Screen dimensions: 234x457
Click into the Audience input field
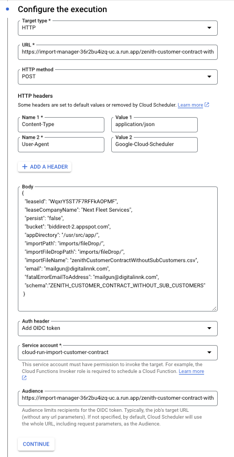118,398
